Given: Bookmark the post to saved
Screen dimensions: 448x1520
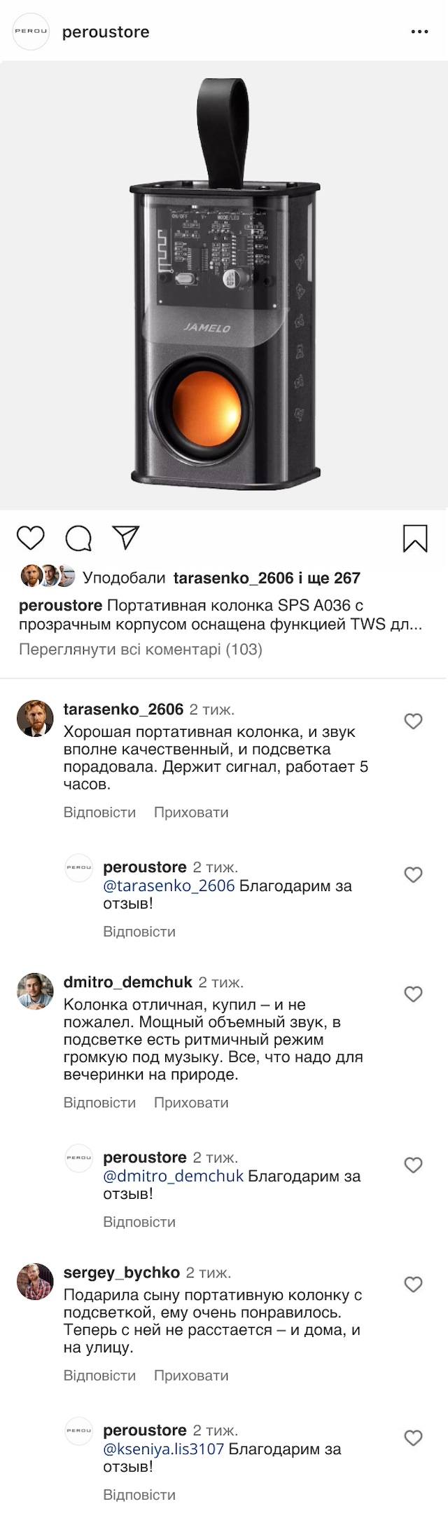Looking at the screenshot, I should [415, 538].
